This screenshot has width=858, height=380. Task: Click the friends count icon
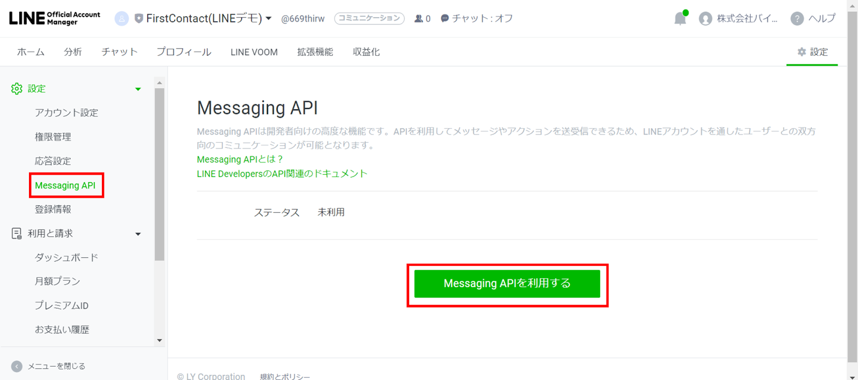point(419,19)
